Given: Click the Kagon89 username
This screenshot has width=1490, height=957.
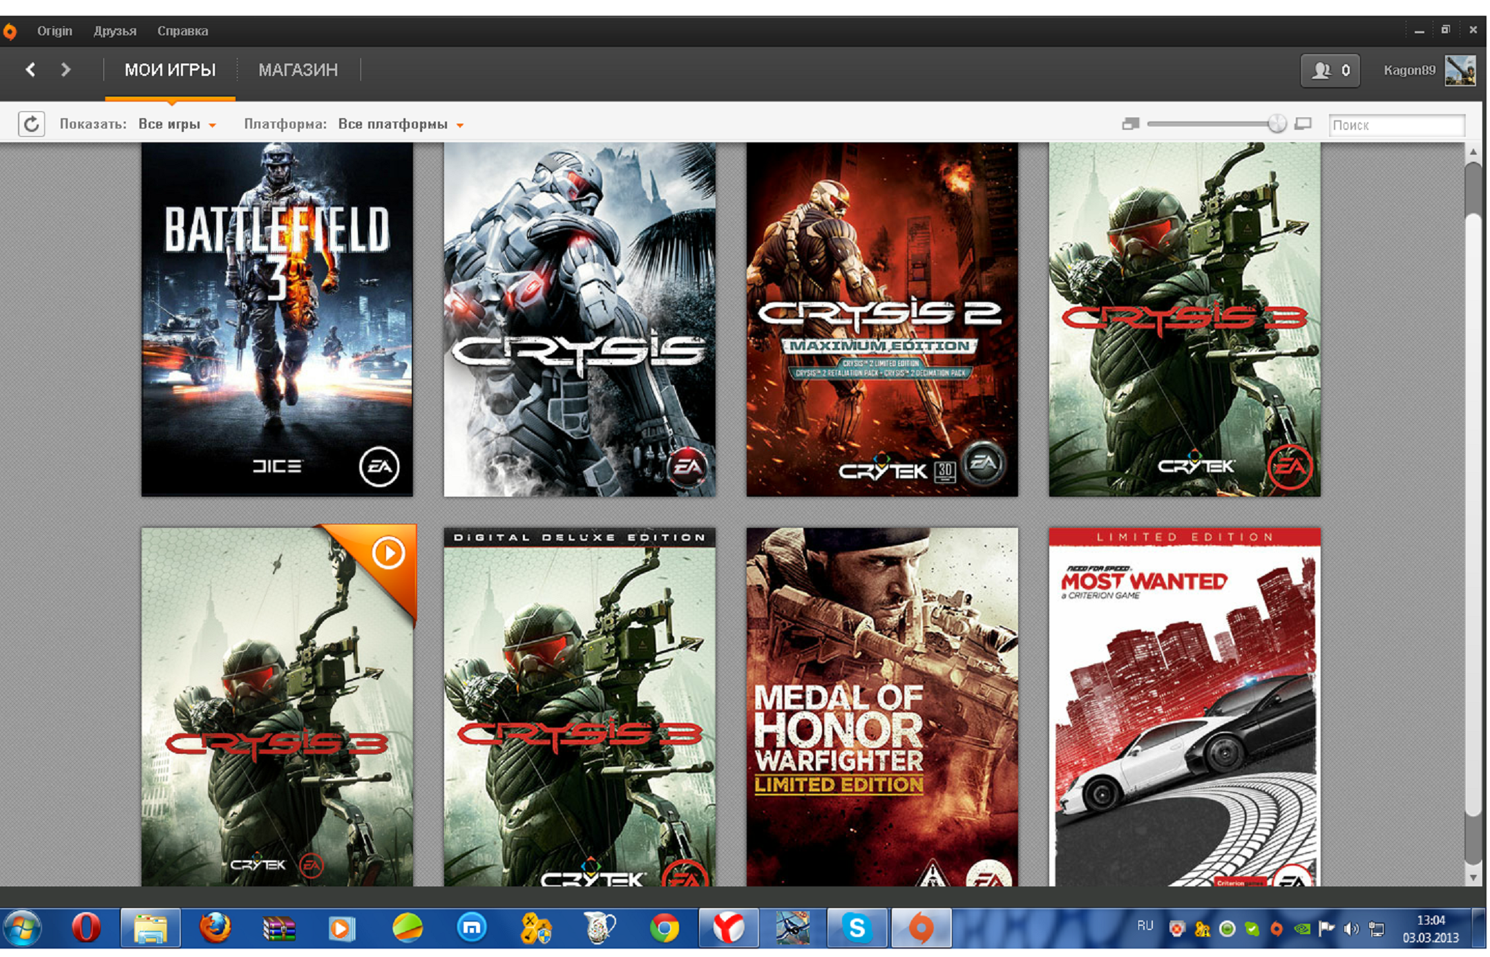Looking at the screenshot, I should (x=1409, y=70).
